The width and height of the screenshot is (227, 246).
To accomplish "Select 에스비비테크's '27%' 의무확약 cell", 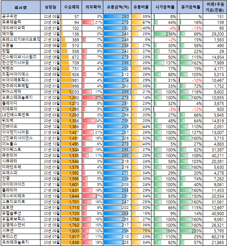I will (x=92, y=196).
